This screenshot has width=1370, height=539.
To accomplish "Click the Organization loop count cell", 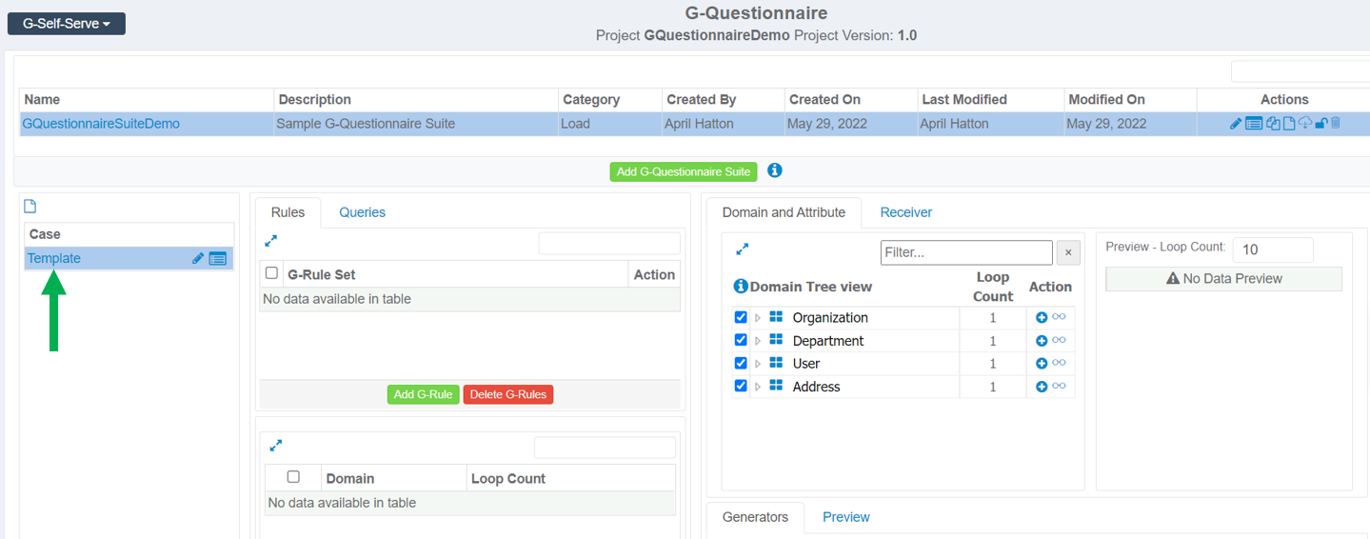I will [992, 317].
